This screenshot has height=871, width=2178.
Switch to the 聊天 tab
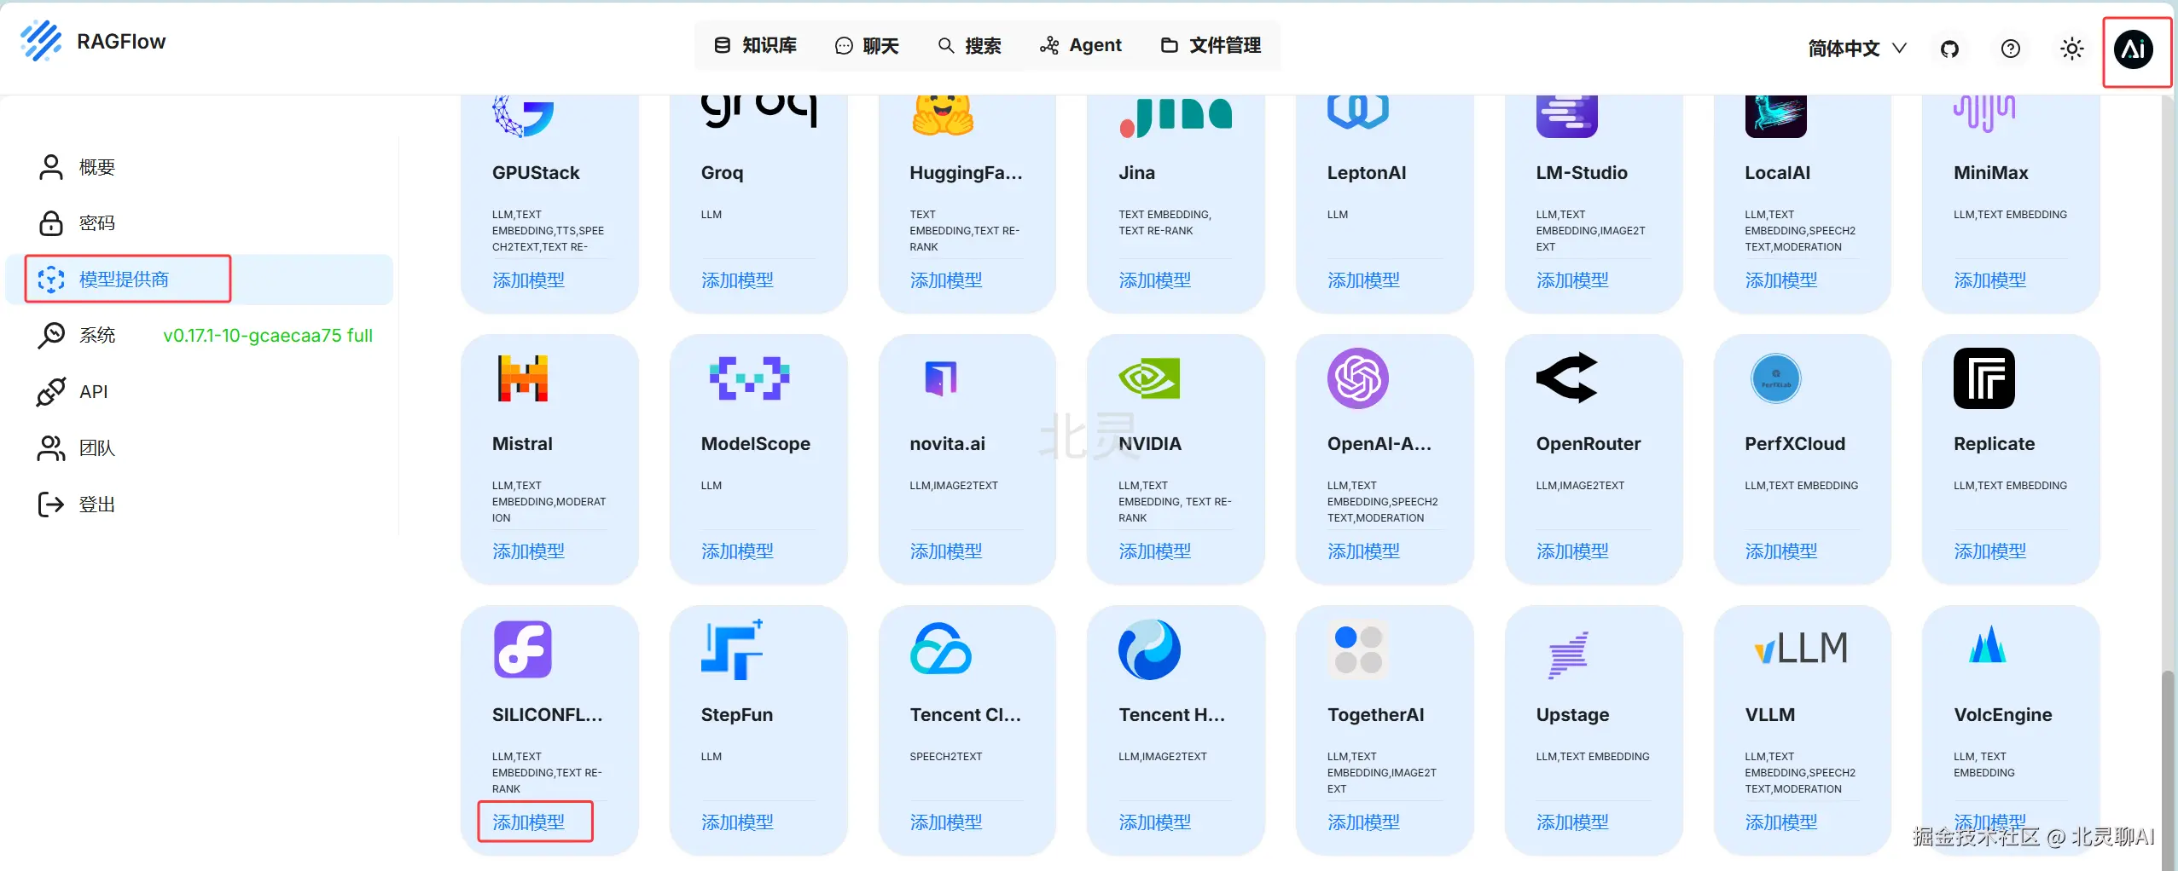867,45
